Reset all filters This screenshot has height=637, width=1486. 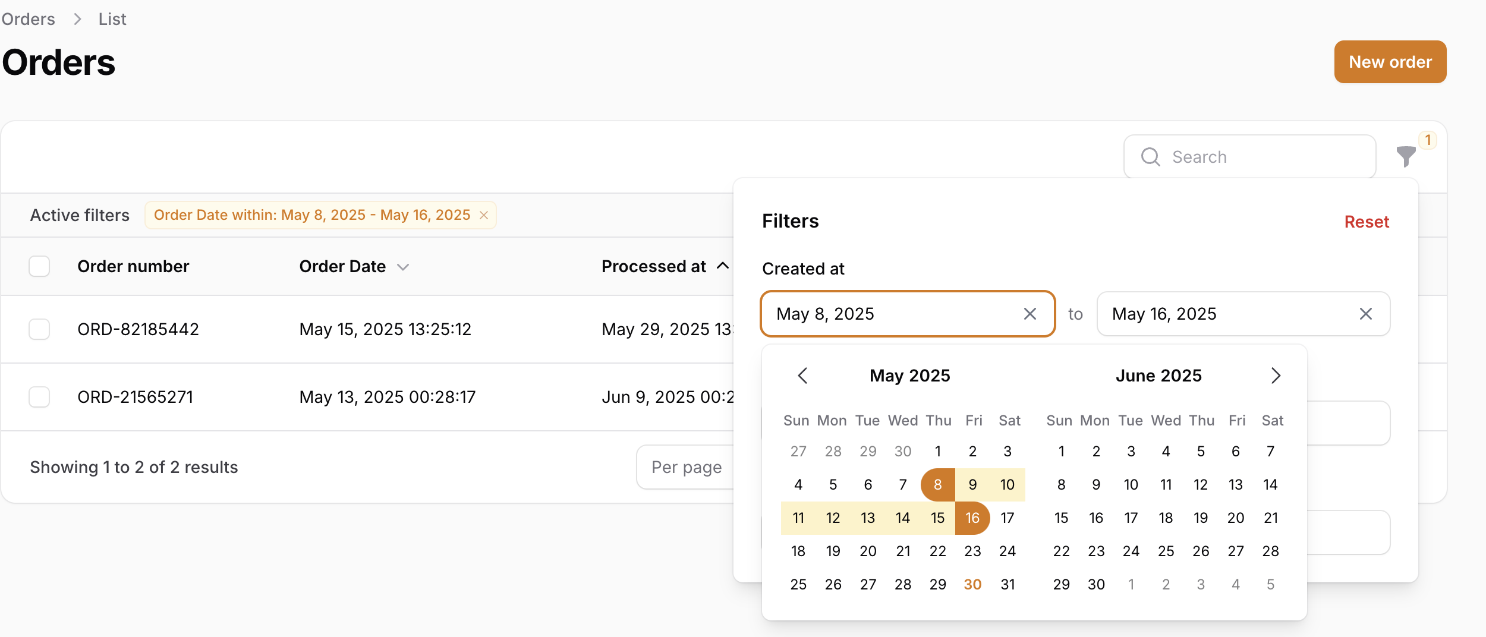[x=1367, y=221]
